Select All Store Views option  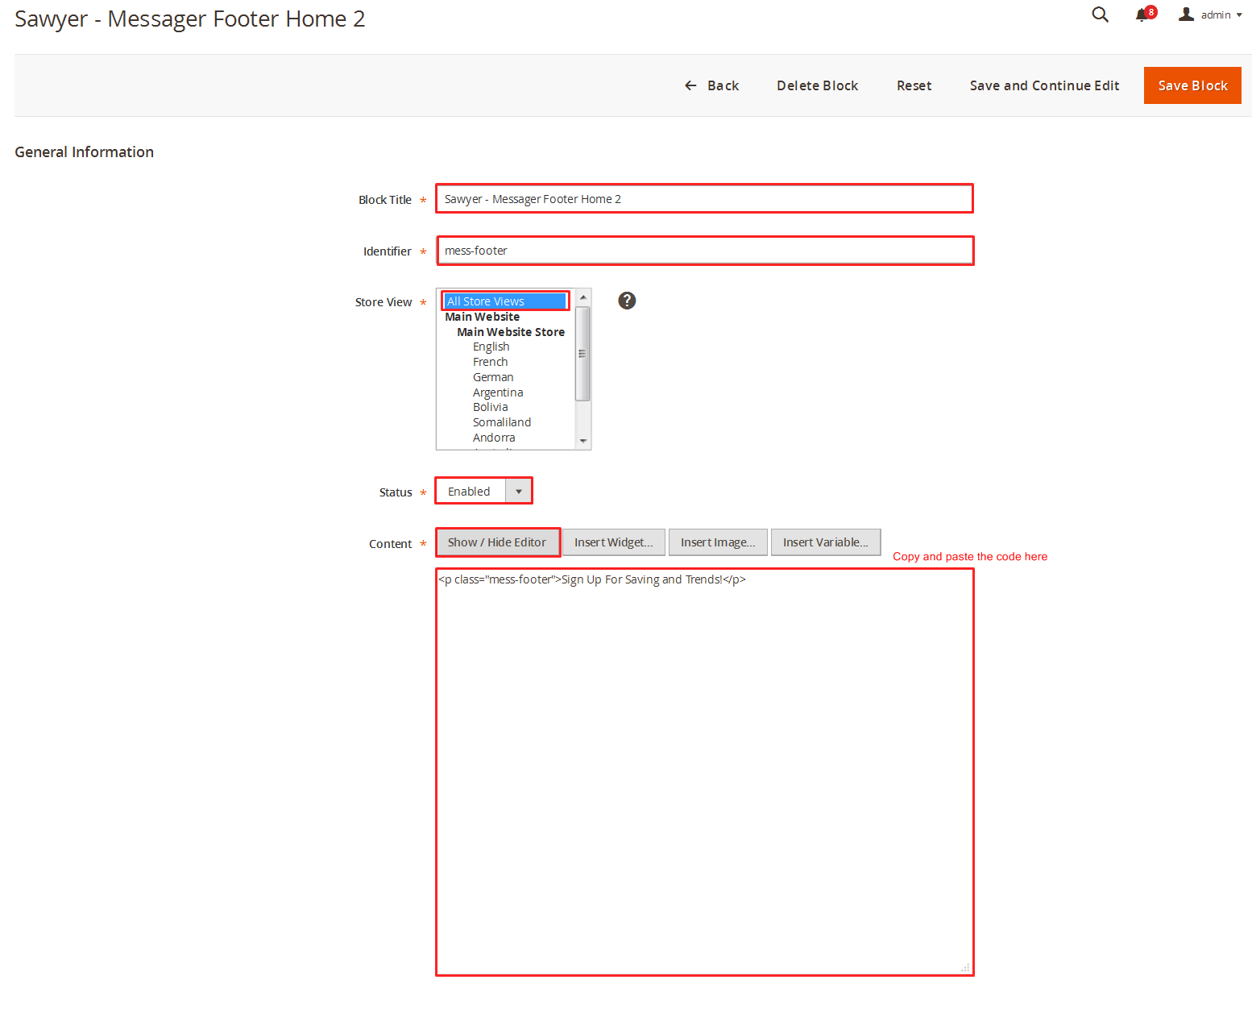505,301
